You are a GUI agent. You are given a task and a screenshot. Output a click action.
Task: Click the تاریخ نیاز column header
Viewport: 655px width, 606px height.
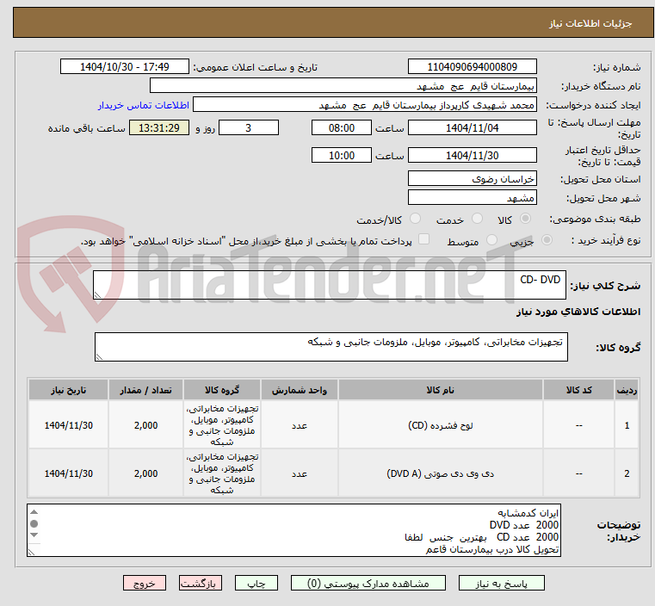69,390
